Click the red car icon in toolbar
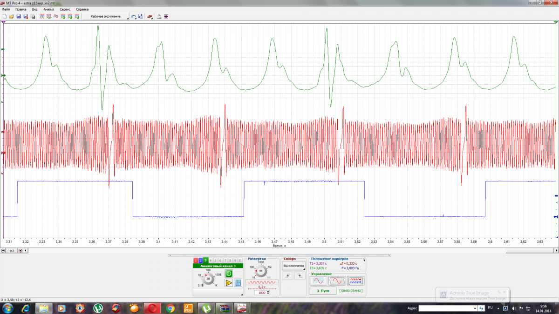Viewport: 559px width, 314px height. pyautogui.click(x=150, y=16)
